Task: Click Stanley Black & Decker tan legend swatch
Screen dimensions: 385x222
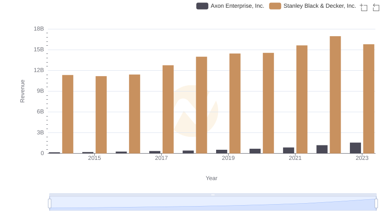Action: click(x=275, y=6)
